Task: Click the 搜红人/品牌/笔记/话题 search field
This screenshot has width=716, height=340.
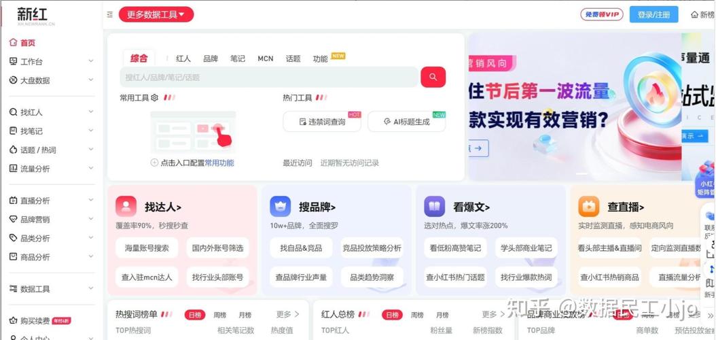Action: pyautogui.click(x=269, y=78)
